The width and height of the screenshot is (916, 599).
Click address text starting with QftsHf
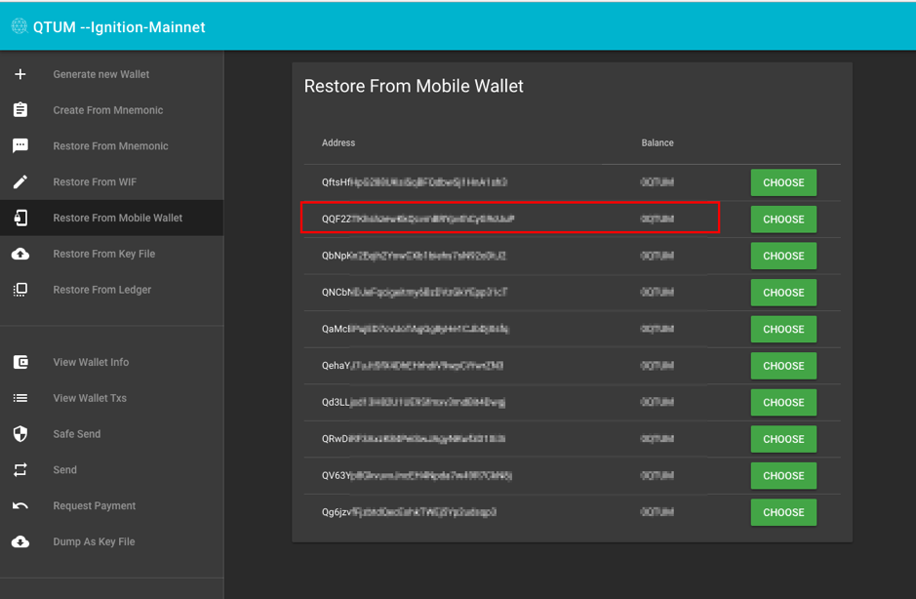coord(415,182)
